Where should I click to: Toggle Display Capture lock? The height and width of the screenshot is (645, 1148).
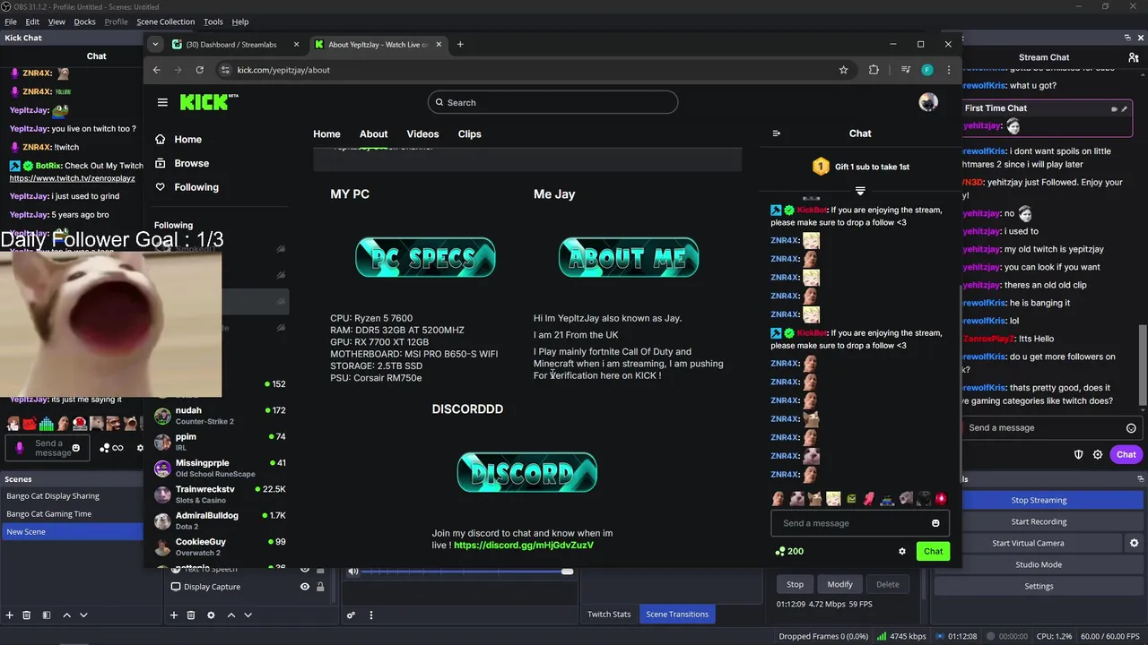pyautogui.click(x=320, y=587)
